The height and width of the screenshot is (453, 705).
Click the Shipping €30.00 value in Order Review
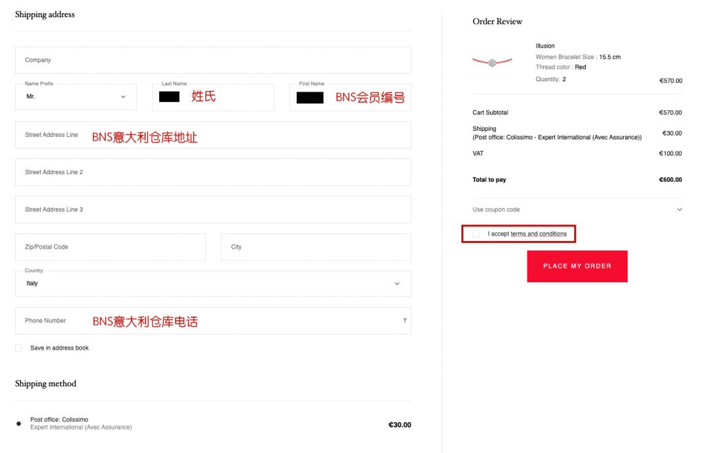coord(672,133)
